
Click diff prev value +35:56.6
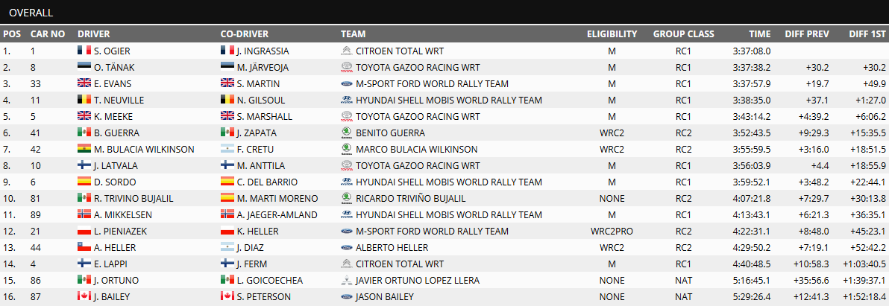click(x=810, y=281)
